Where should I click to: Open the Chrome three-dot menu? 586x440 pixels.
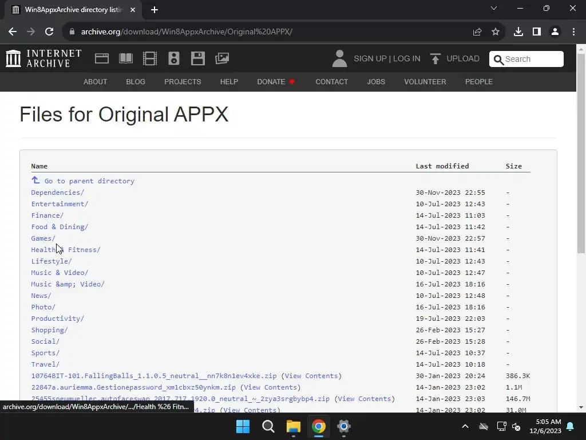[573, 32]
